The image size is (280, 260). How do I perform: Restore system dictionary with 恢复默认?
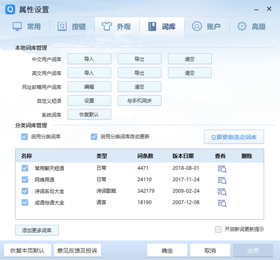(89, 114)
